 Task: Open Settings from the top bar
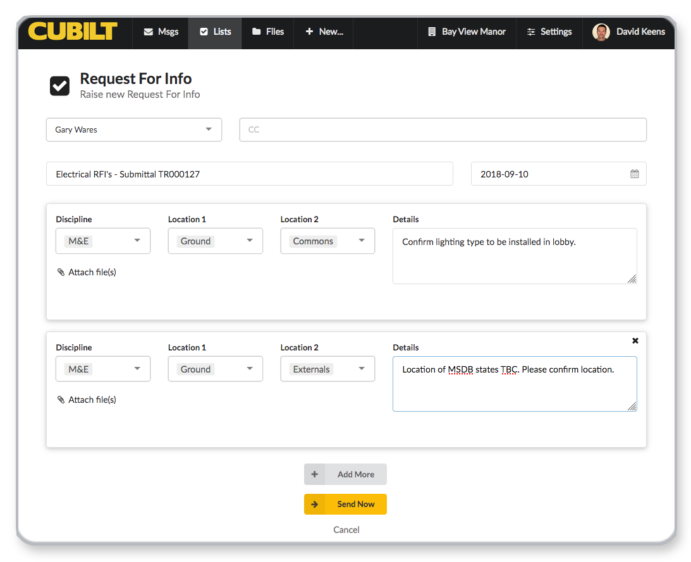click(549, 32)
